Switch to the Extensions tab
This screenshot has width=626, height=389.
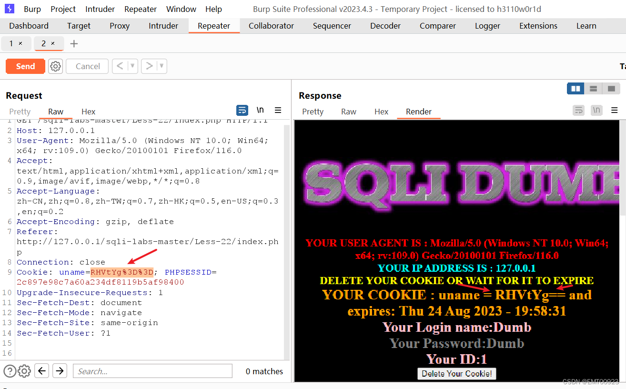point(538,26)
